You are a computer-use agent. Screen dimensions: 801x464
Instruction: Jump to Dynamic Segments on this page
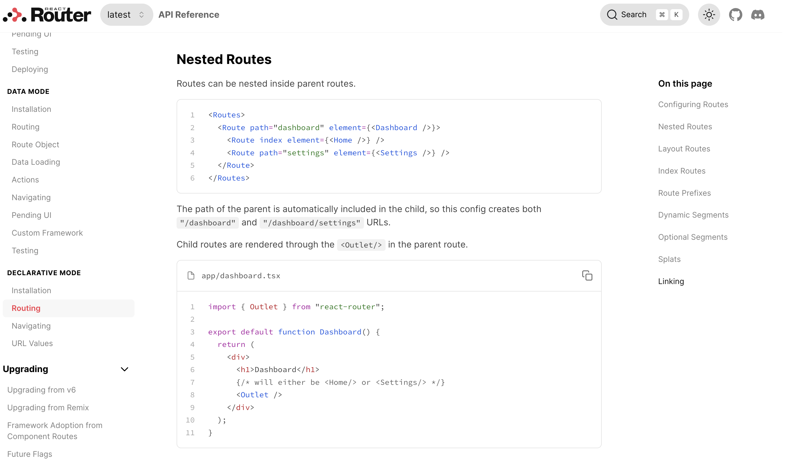pos(693,215)
